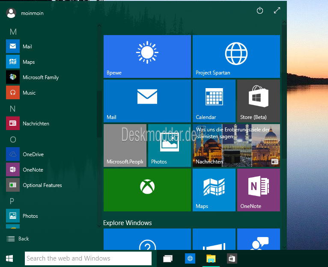Image resolution: width=328 pixels, height=267 pixels.
Task: Expand Start menu to full screen
Action: pos(277,10)
